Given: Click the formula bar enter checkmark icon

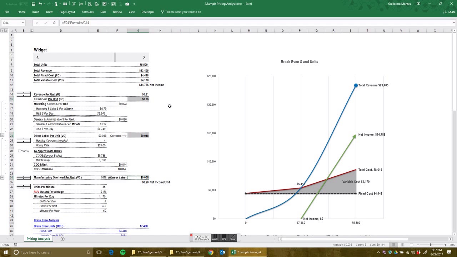Looking at the screenshot, I should 45,23.
